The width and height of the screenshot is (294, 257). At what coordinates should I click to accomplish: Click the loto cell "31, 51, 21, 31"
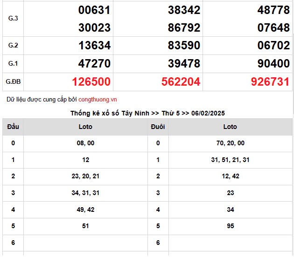[x=230, y=160]
